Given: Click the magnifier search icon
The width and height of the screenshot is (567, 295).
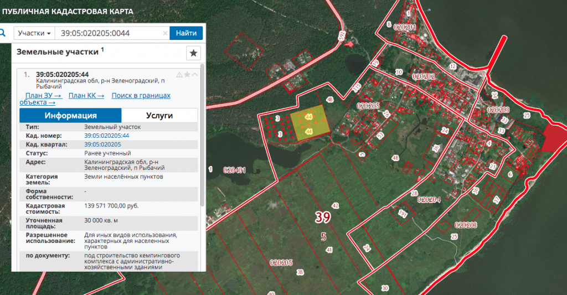Looking at the screenshot, I should coord(3,33).
